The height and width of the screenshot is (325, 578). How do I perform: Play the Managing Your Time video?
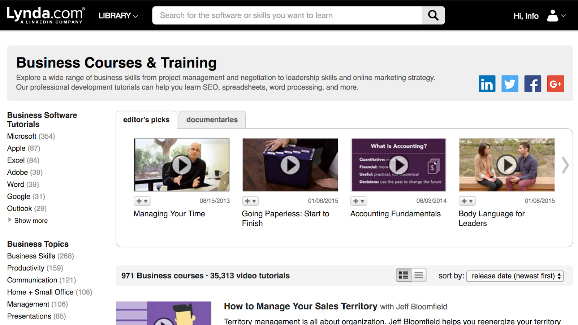[182, 165]
